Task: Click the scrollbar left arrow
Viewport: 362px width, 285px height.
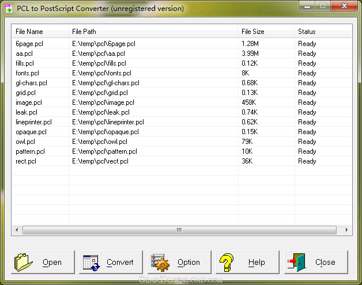Action: 17,230
